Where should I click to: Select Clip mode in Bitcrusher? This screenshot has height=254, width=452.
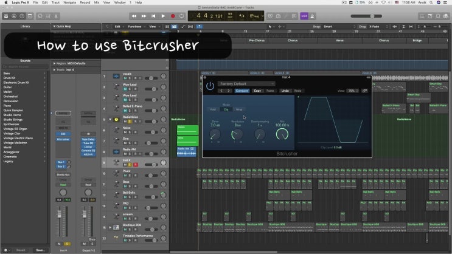(x=226, y=109)
